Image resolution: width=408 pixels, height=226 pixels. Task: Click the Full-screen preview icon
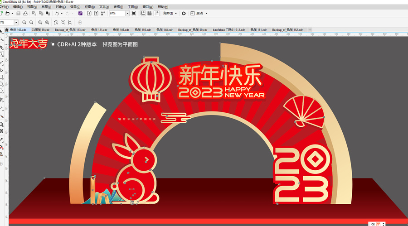click(x=134, y=13)
